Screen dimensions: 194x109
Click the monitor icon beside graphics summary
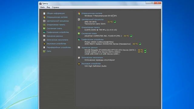79,40
